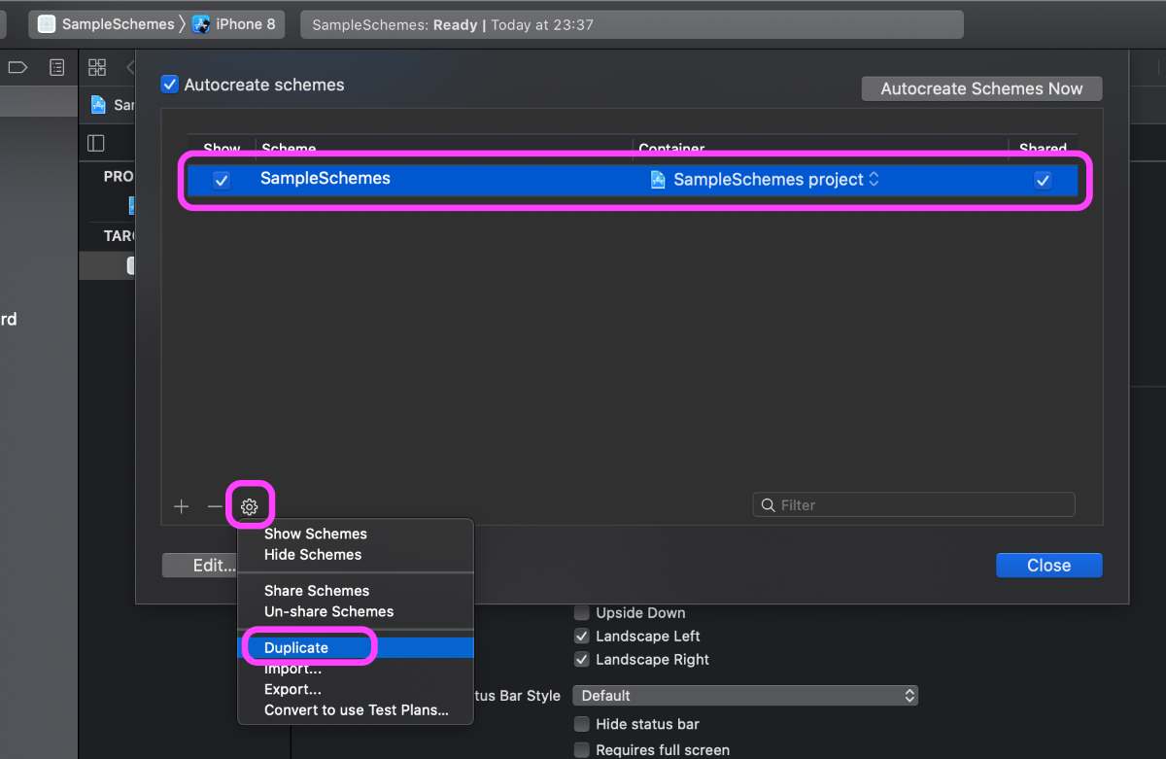1166x759 pixels.
Task: Click the related items grid icon
Action: pyautogui.click(x=97, y=67)
